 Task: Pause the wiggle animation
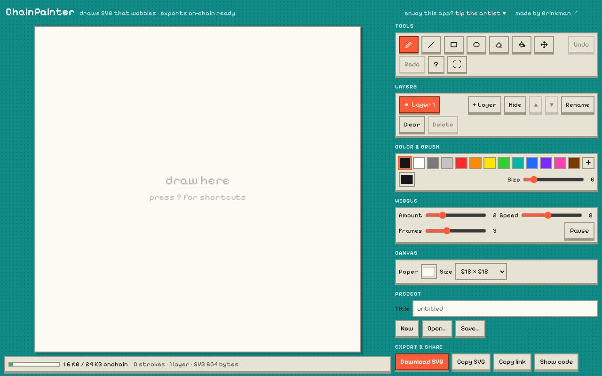pos(579,231)
